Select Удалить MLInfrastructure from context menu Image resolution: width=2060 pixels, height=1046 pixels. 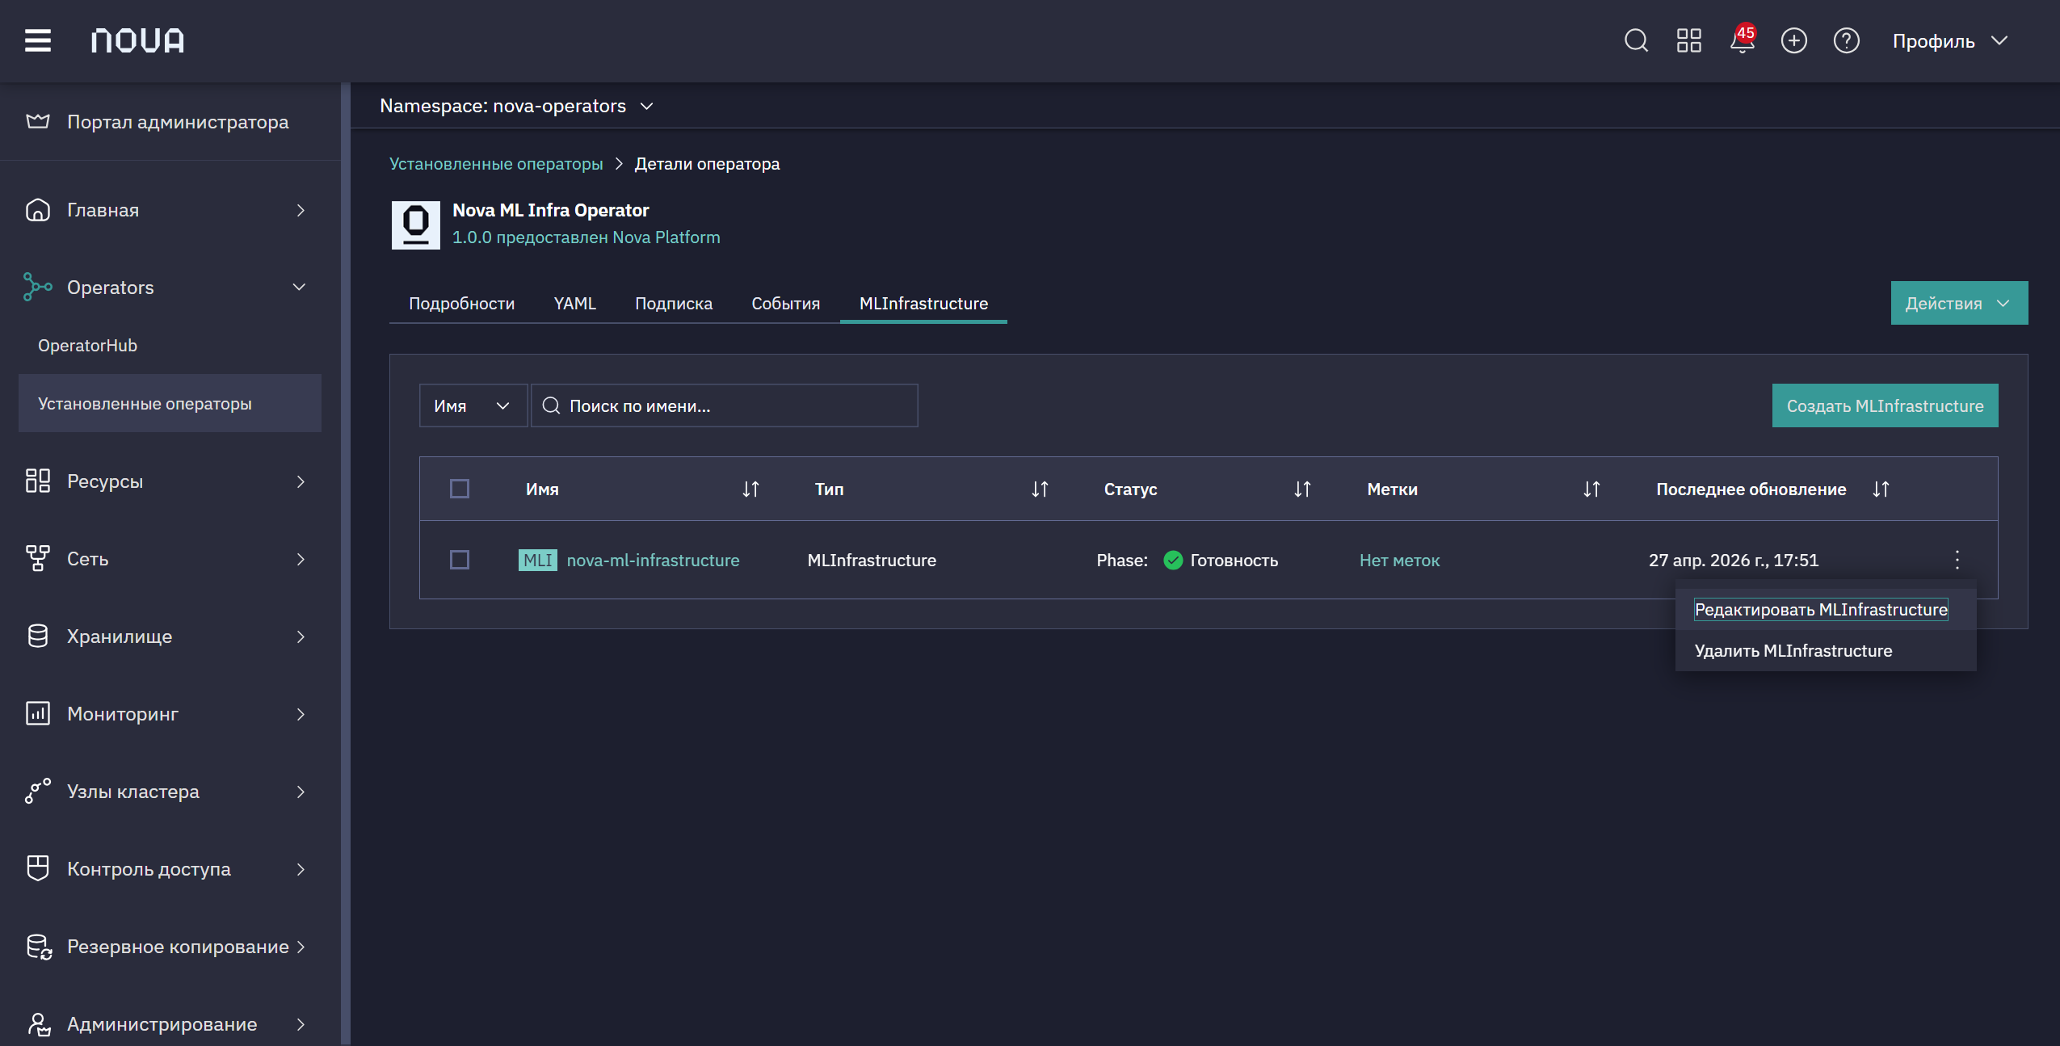[1793, 650]
